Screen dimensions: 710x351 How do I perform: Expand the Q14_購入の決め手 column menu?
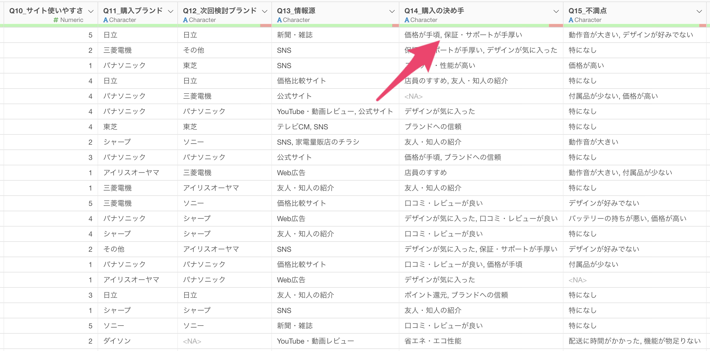(x=556, y=11)
